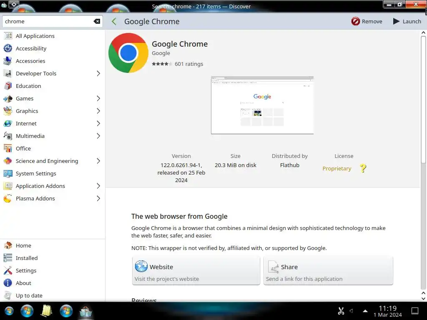427x320 pixels.
Task: Expand the Plasma Addons chevron
Action: tap(98, 199)
